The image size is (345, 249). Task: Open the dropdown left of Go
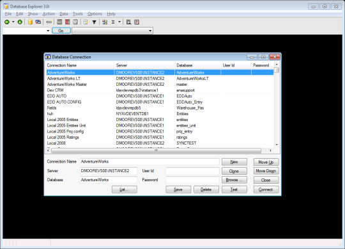(x=48, y=31)
